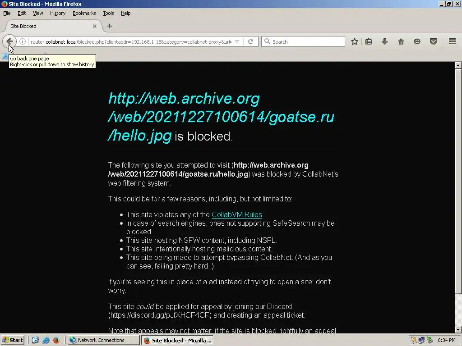
Task: Click the 'bypassing CollabNet' bullet text
Action: (229, 262)
